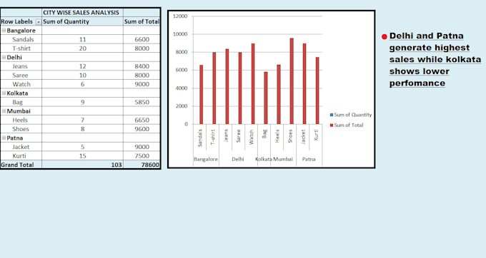Click the Bag row label in table

(x=17, y=102)
